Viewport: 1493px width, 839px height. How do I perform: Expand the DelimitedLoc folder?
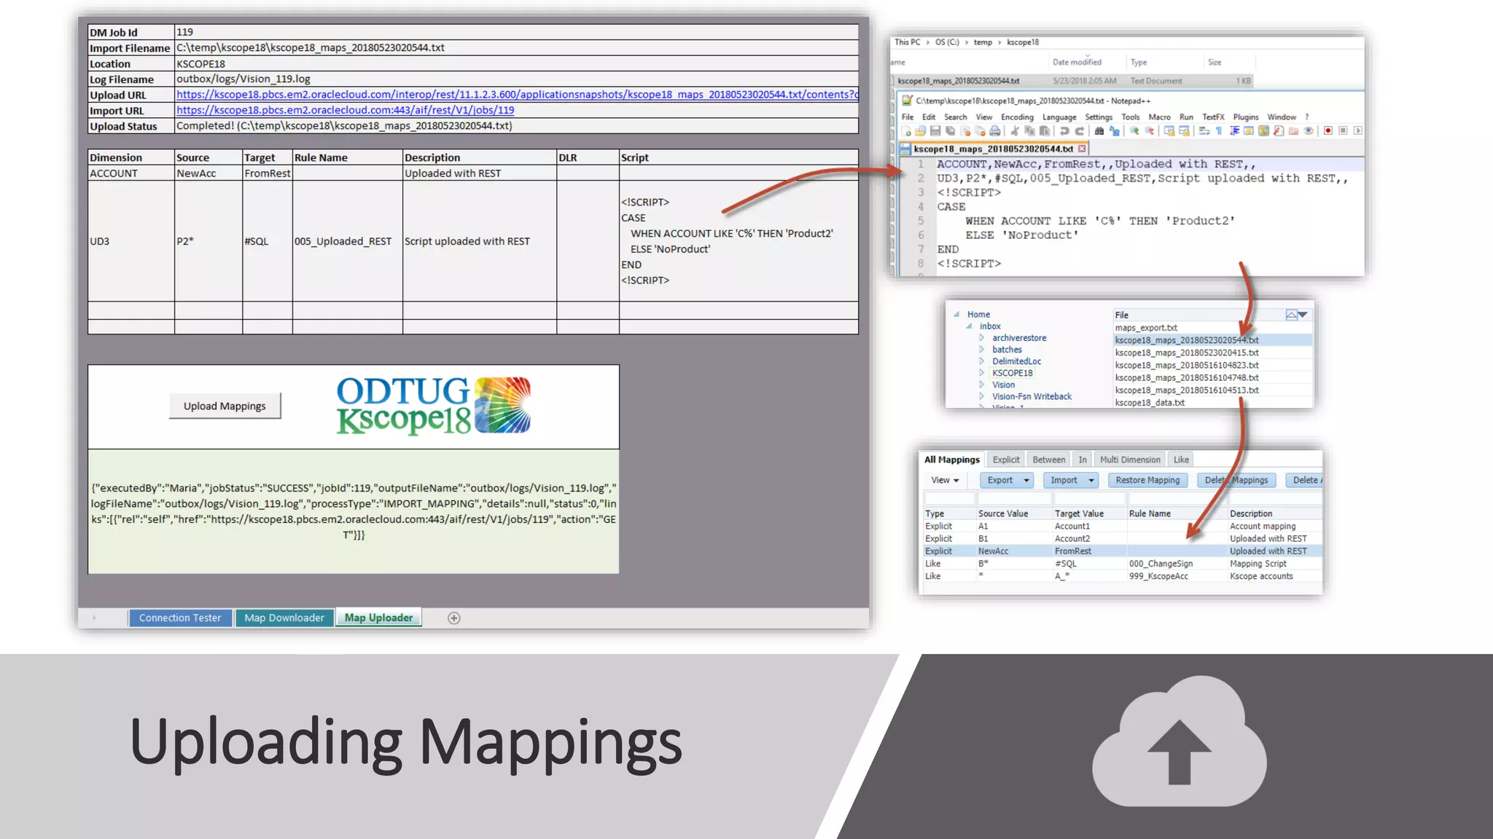pos(981,361)
